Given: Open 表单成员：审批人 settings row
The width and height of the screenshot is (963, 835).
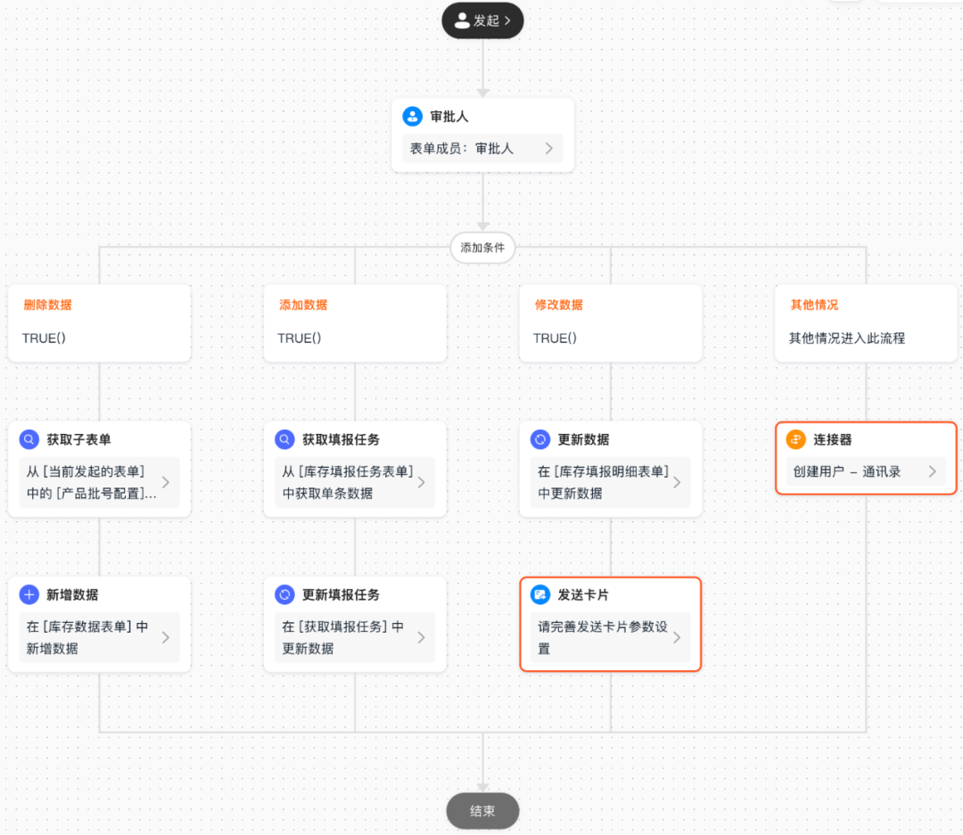Looking at the screenshot, I should [x=482, y=149].
